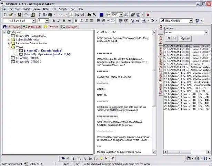This screenshot has height=166, width=212.
Task: Click the Find All button
Action: [x=172, y=38]
